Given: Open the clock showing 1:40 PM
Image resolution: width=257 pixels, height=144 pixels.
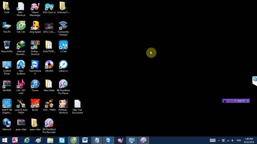Looking at the screenshot, I should click(249, 140).
